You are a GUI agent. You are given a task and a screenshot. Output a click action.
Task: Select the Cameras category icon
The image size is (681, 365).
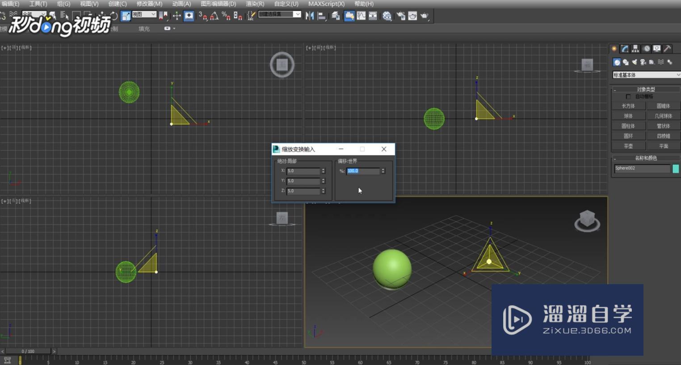pyautogui.click(x=643, y=62)
